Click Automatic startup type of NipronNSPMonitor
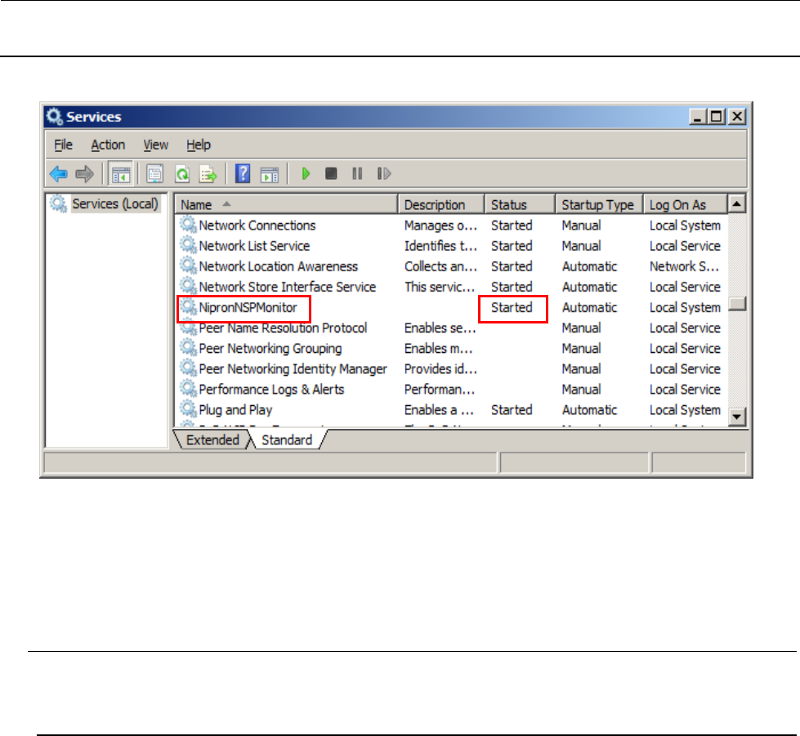Viewport: 800px width, 736px height. click(x=589, y=308)
